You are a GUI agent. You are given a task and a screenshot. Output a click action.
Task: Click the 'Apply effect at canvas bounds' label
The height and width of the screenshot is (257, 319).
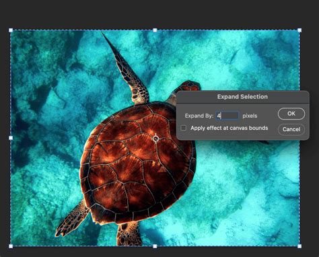tap(229, 128)
